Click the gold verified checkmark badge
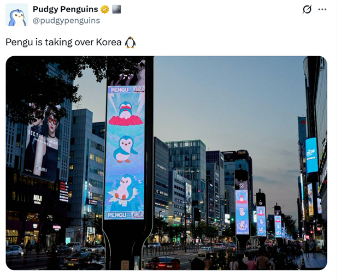This screenshot has width=341, height=280. point(105,9)
